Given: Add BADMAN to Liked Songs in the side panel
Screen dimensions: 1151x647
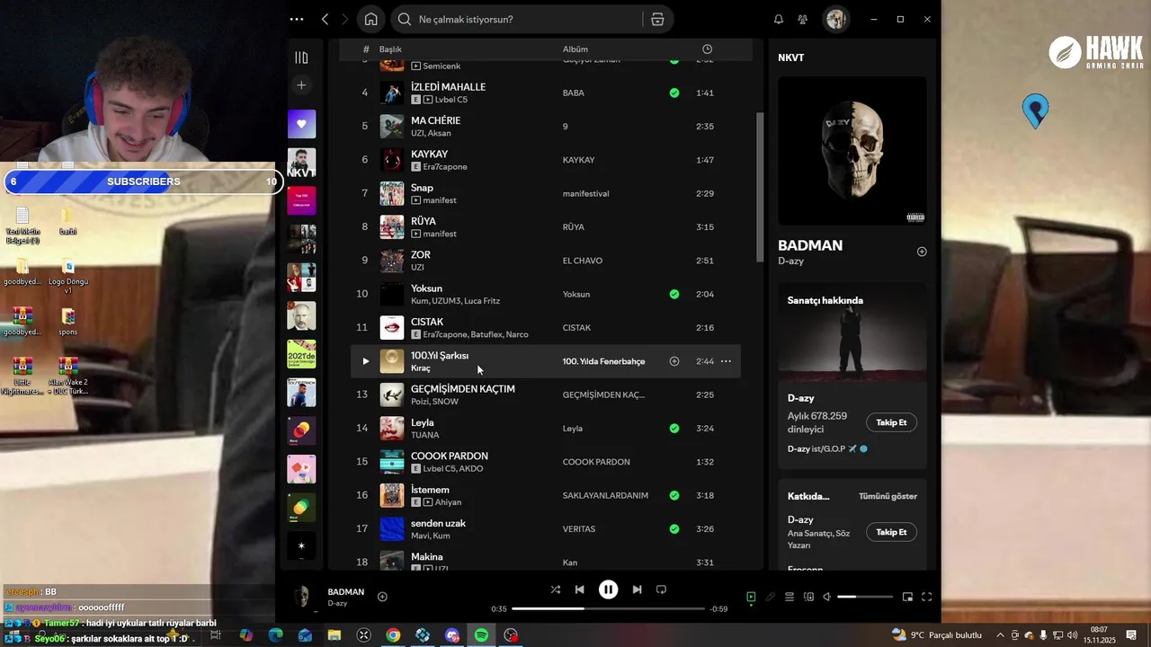Looking at the screenshot, I should click(x=922, y=252).
